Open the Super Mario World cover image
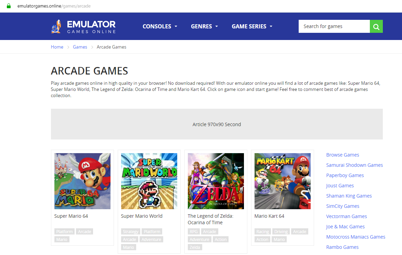 [149, 181]
